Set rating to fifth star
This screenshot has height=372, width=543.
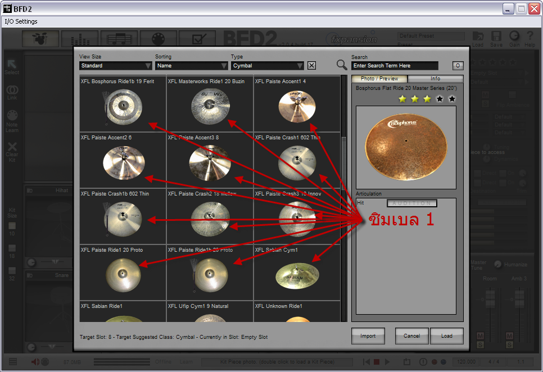click(452, 99)
